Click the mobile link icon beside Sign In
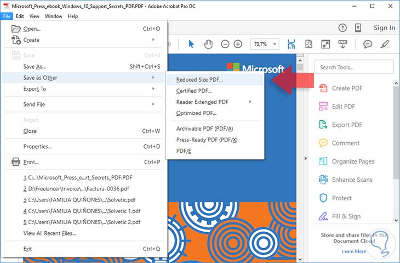The image size is (400, 263). click(358, 27)
